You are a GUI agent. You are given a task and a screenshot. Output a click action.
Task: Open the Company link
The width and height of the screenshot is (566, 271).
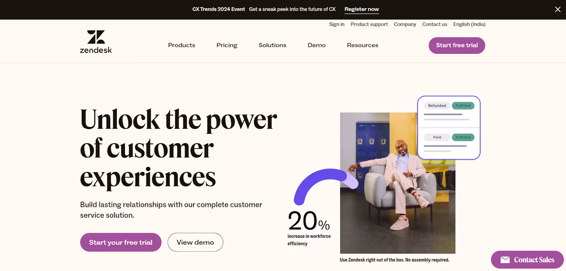click(x=405, y=24)
